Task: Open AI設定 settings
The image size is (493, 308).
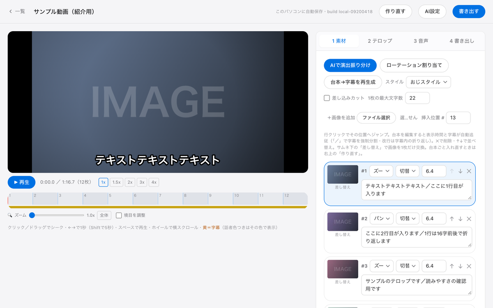Action: (x=432, y=11)
